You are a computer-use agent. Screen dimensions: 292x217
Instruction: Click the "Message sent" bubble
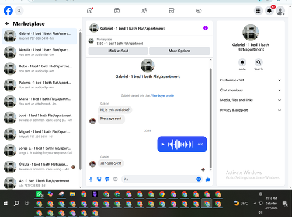click(x=111, y=119)
